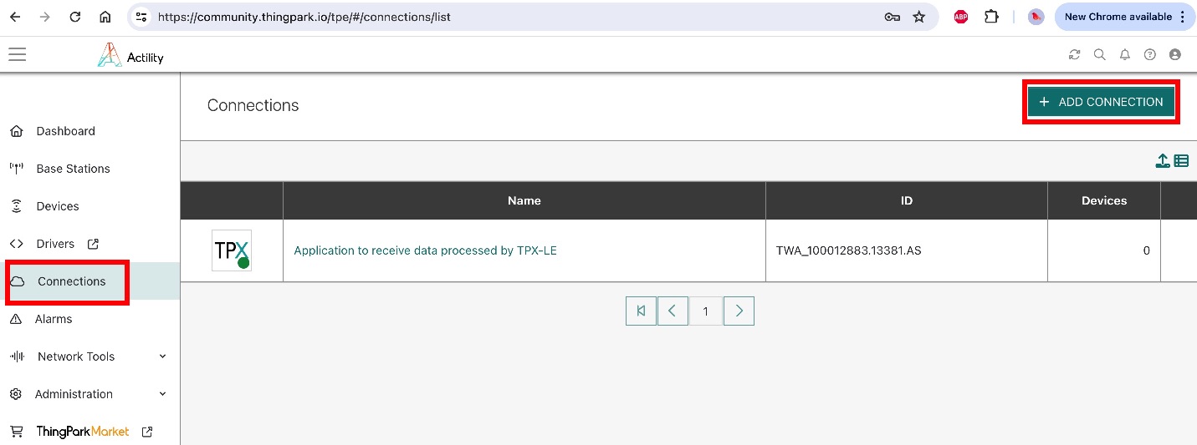
Task: Click the ADD CONNECTION button
Action: 1101,102
